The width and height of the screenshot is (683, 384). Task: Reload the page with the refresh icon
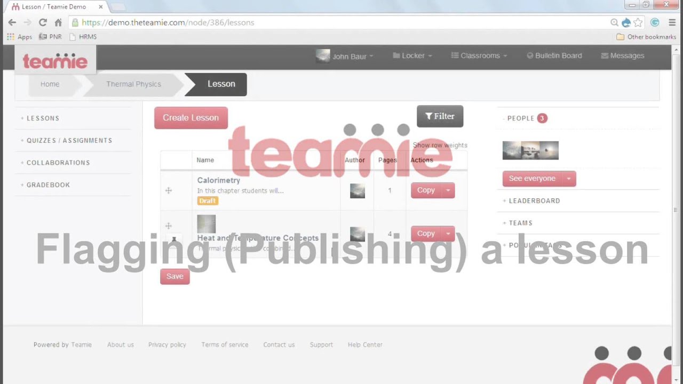43,22
